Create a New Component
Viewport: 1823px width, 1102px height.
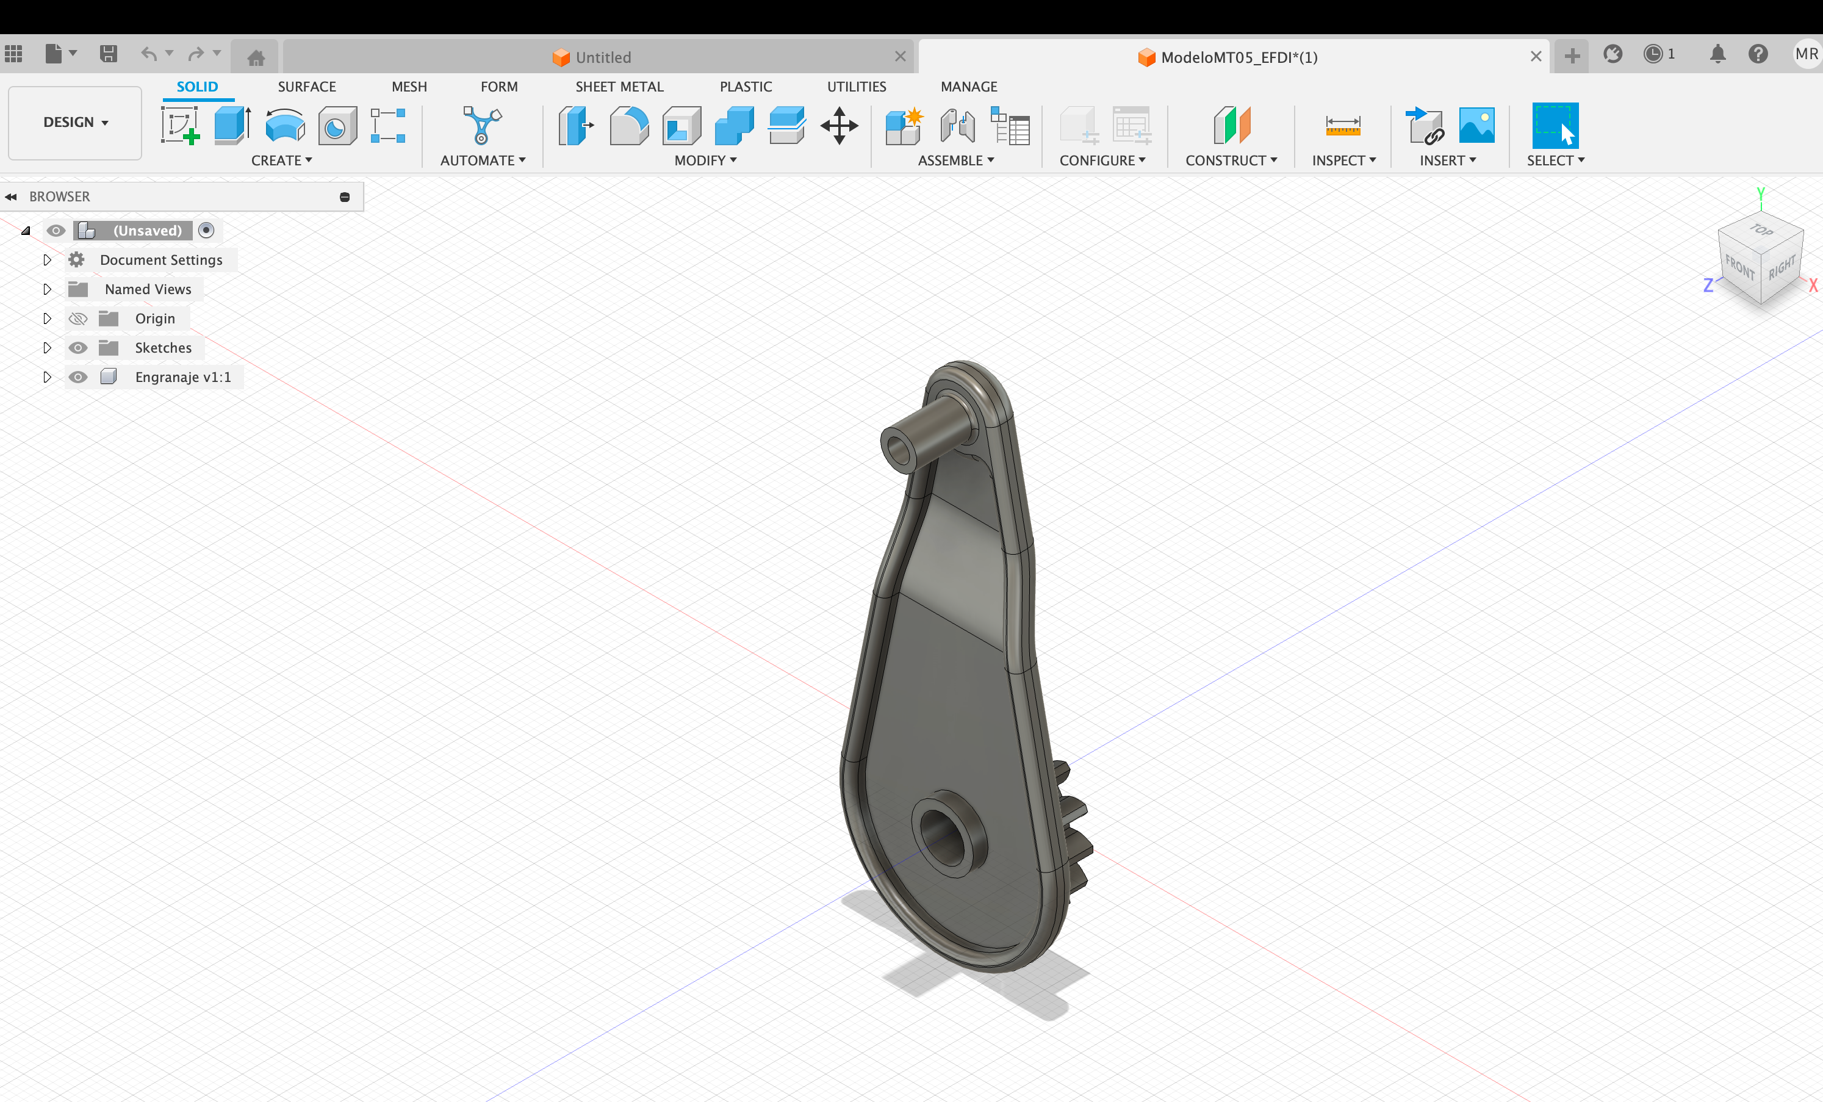pyautogui.click(x=904, y=125)
